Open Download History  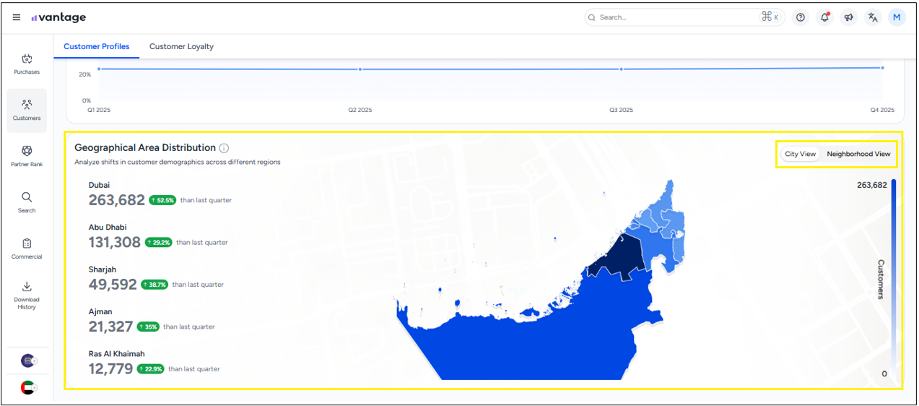27,295
